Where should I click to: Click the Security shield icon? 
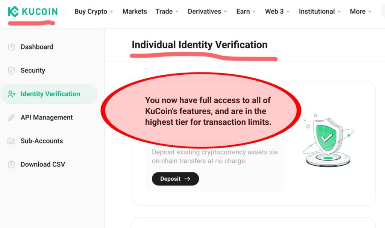click(x=11, y=71)
